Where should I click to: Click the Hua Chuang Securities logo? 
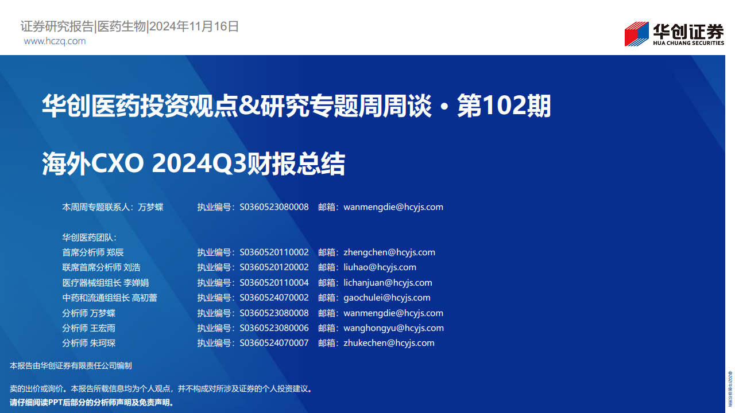(x=674, y=34)
